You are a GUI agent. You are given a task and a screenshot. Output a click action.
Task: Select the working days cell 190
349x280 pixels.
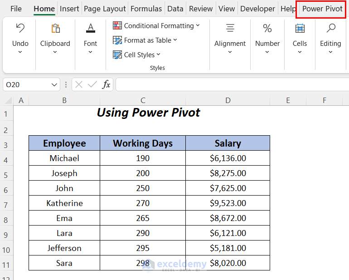[143, 158]
